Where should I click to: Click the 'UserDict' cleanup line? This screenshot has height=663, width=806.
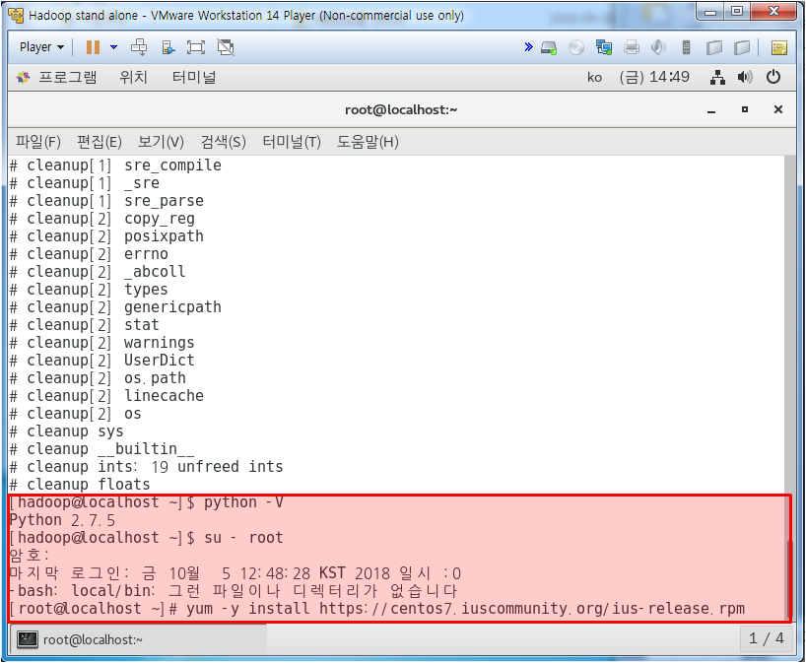pyautogui.click(x=102, y=361)
